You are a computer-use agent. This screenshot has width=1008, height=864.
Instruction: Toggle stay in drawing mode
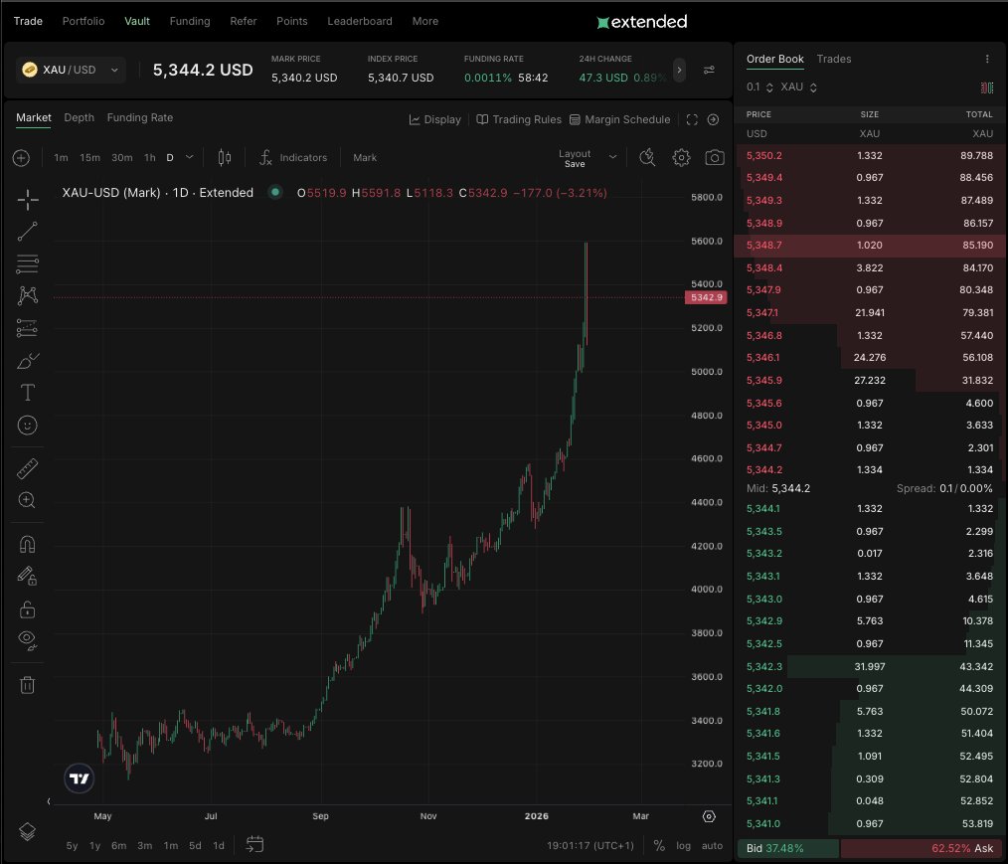tap(27, 576)
